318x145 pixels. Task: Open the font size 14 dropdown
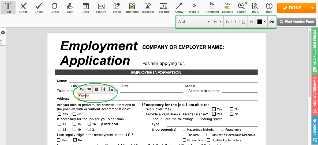tap(218, 22)
